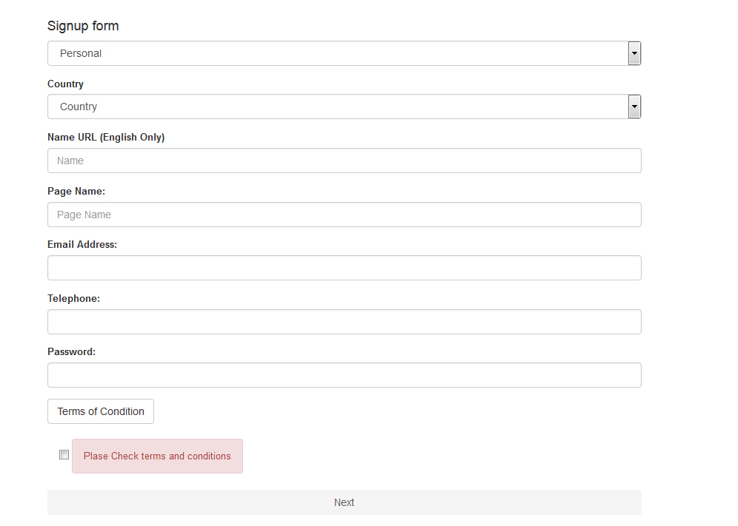Image resolution: width=738 pixels, height=526 pixels.
Task: Click the arrow button on the Personal selector
Action: [634, 53]
